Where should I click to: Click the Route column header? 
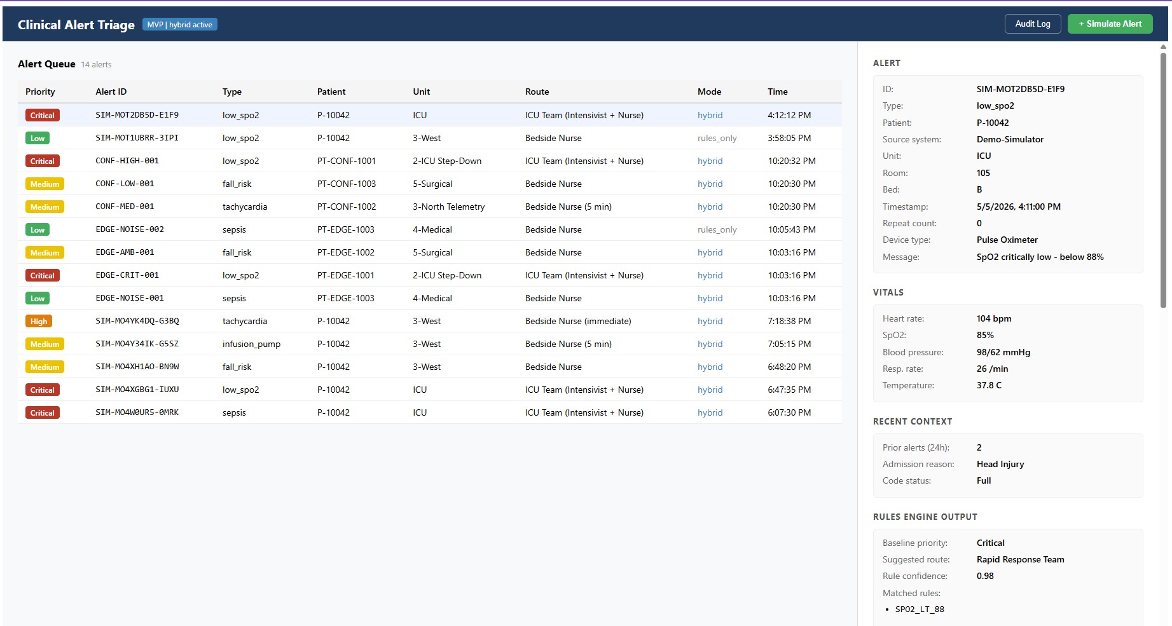pyautogui.click(x=537, y=92)
